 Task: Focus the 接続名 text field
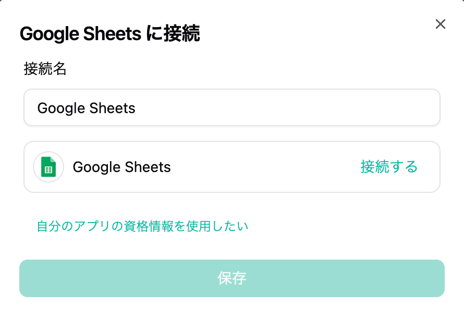pos(232,108)
